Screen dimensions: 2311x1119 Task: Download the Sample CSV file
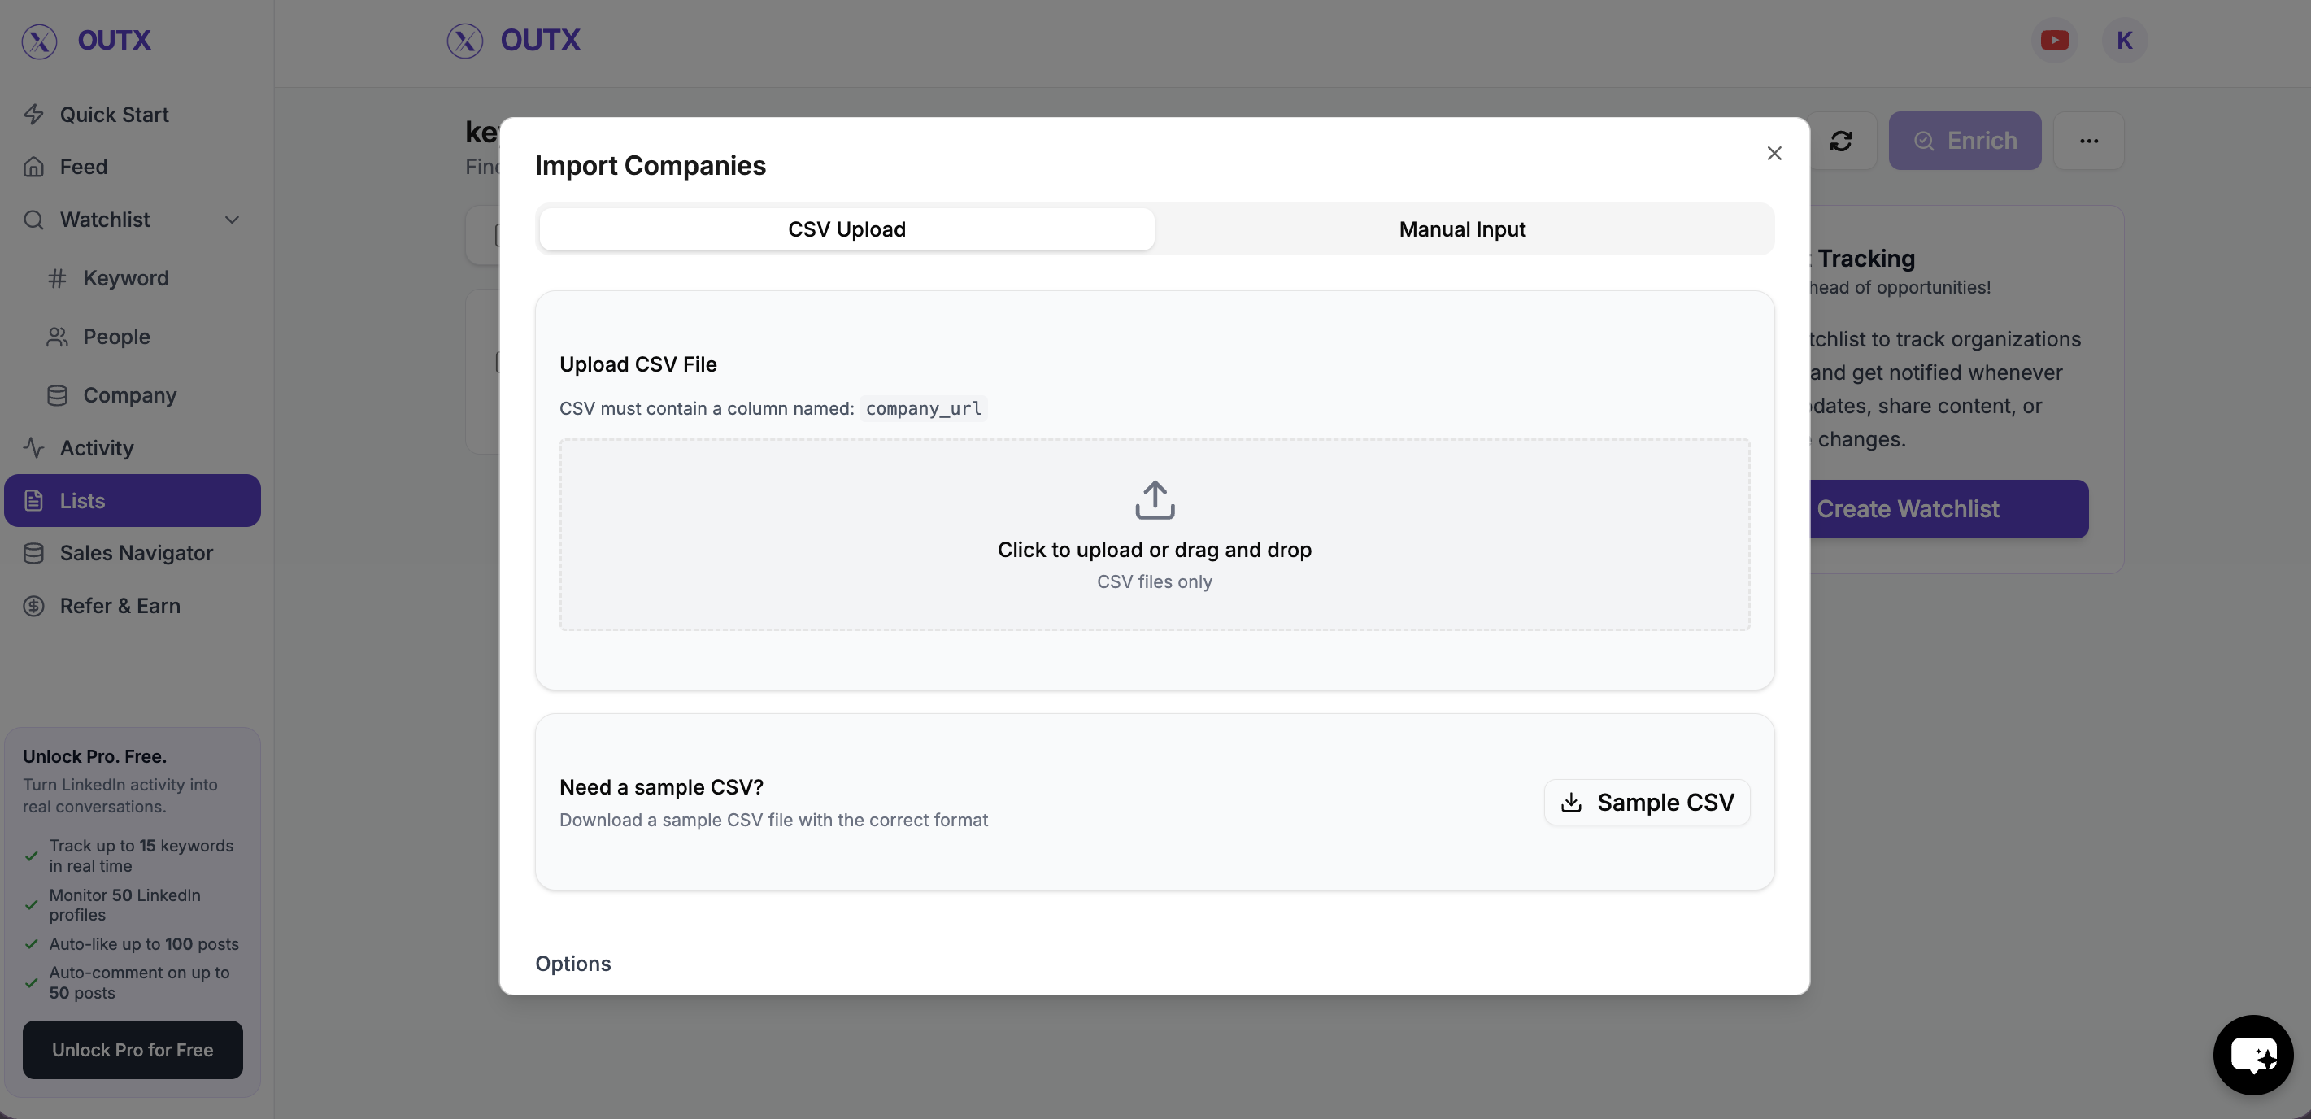pyautogui.click(x=1645, y=802)
